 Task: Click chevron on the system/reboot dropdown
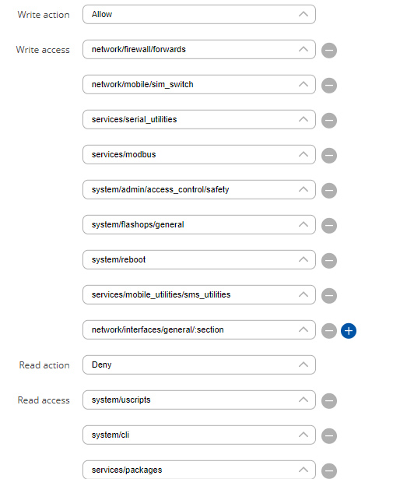[303, 259]
